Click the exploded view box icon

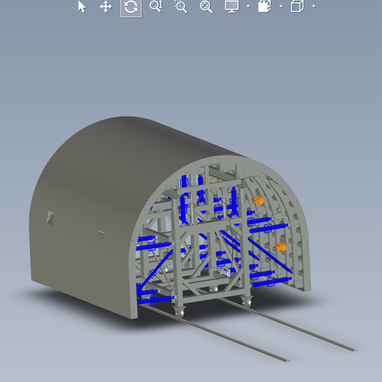point(265,6)
